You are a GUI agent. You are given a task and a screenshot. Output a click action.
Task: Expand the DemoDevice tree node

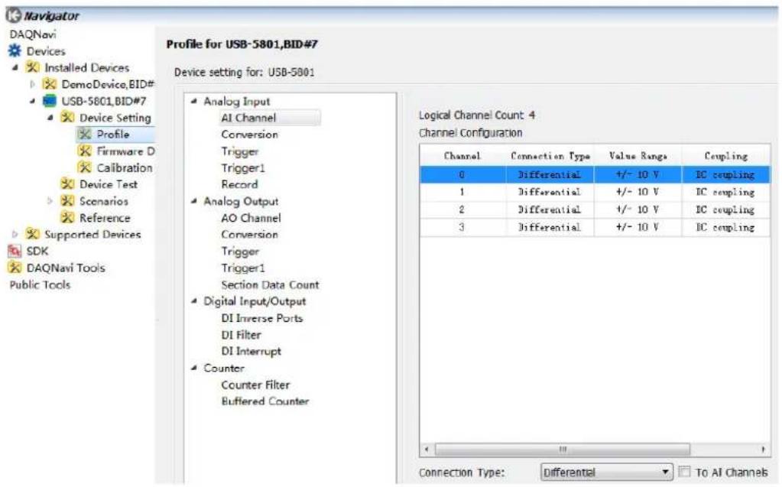32,84
